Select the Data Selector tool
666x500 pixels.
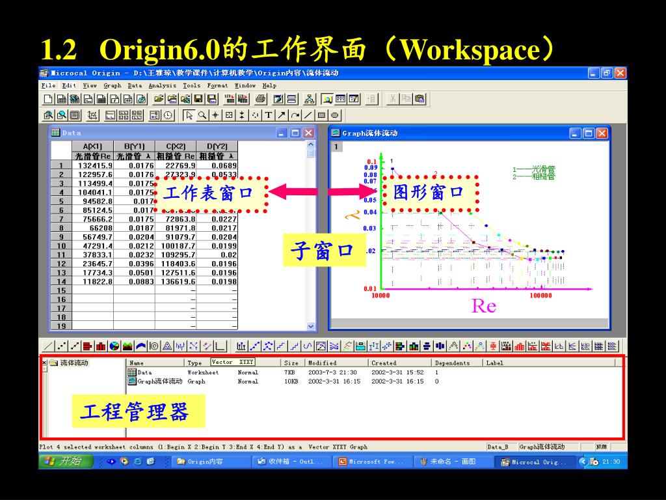pyautogui.click(x=242, y=115)
